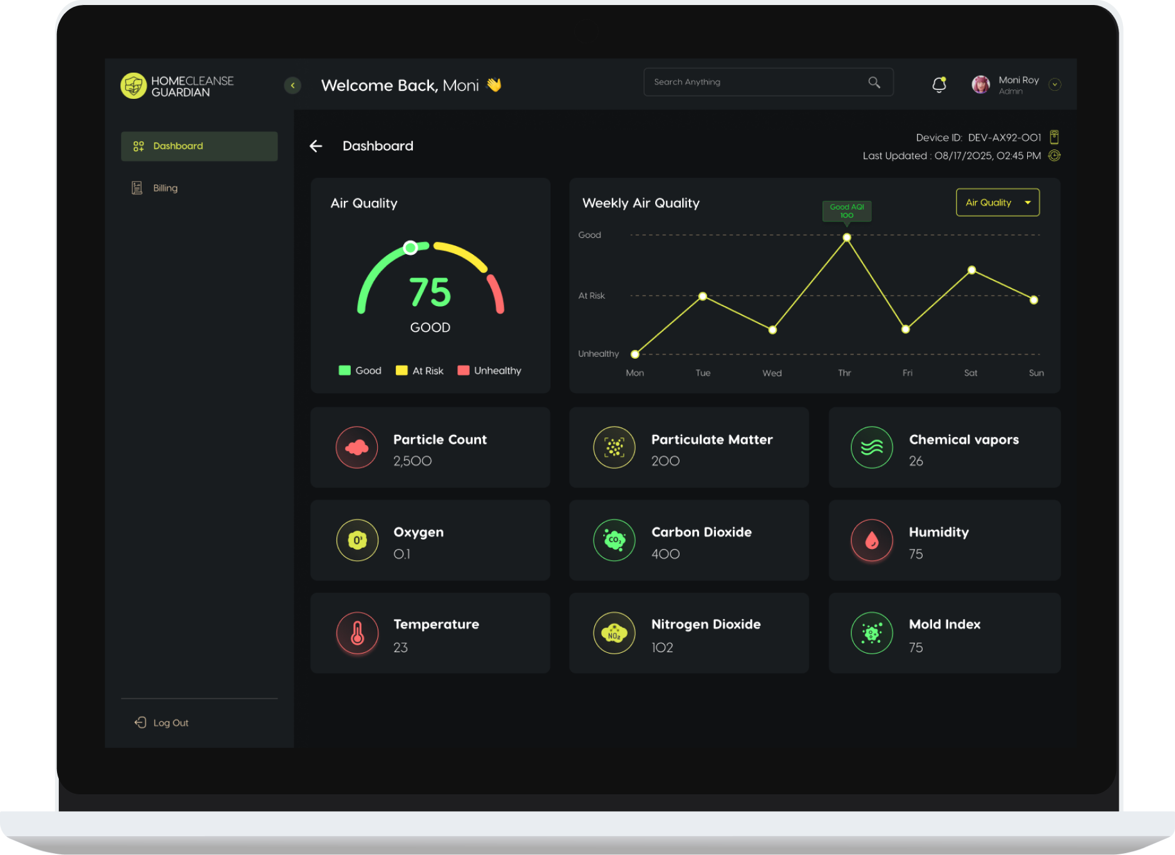This screenshot has height=855, width=1175.
Task: Click the search magnifier icon
Action: point(874,83)
